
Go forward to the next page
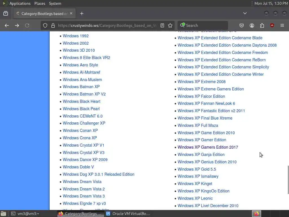(x=17, y=25)
